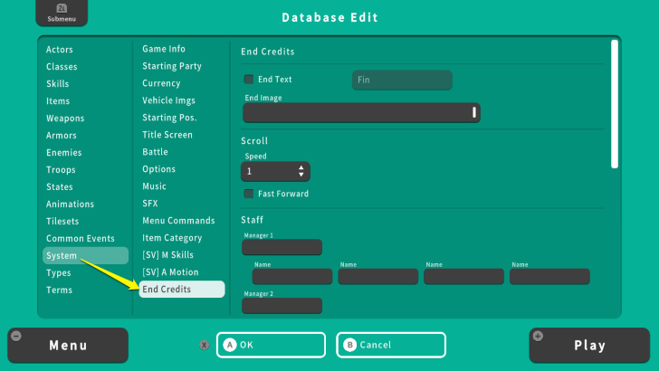Click the minus icon on Menu button
This screenshot has width=659, height=371.
(16, 336)
